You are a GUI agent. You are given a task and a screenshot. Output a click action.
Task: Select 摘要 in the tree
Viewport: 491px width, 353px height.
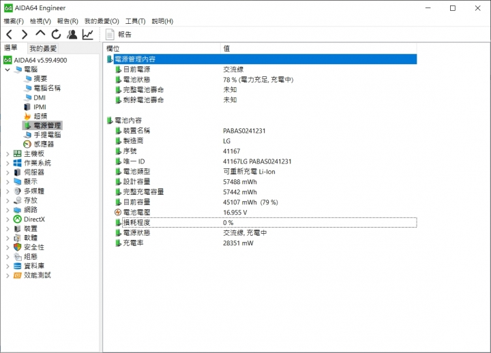40,78
